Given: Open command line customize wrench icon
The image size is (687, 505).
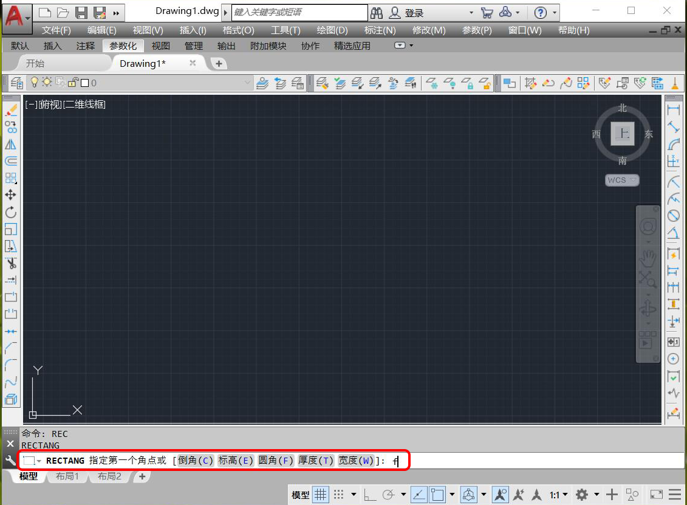Looking at the screenshot, I should (x=10, y=460).
